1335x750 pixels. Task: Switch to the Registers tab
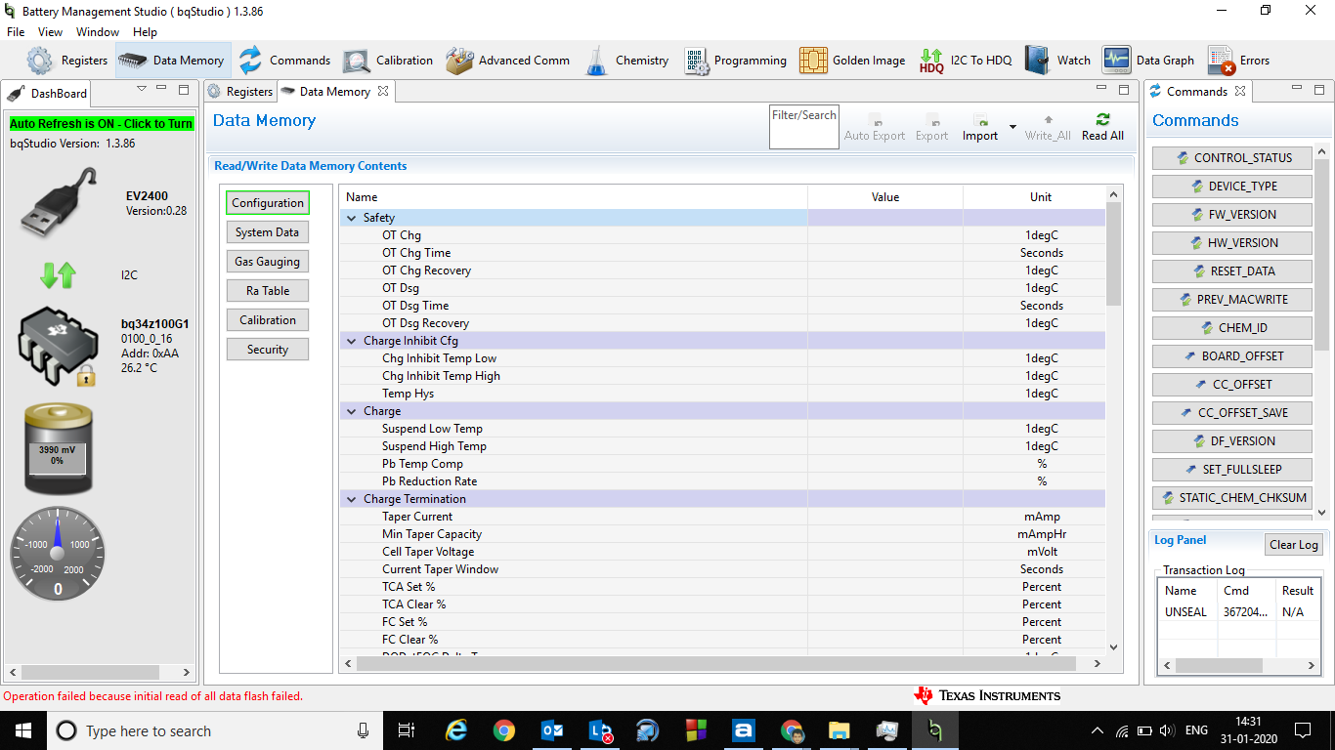tap(240, 92)
